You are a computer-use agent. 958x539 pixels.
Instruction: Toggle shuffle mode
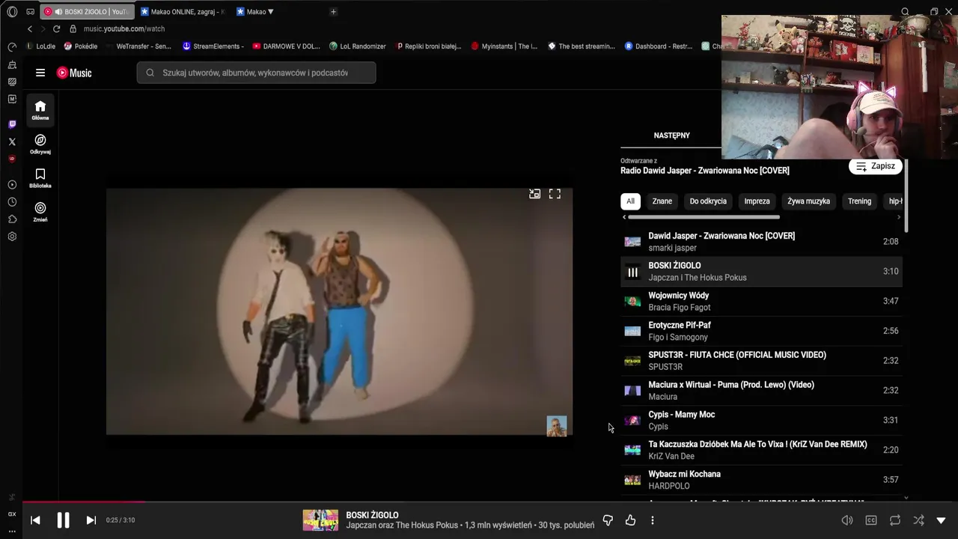tap(918, 520)
